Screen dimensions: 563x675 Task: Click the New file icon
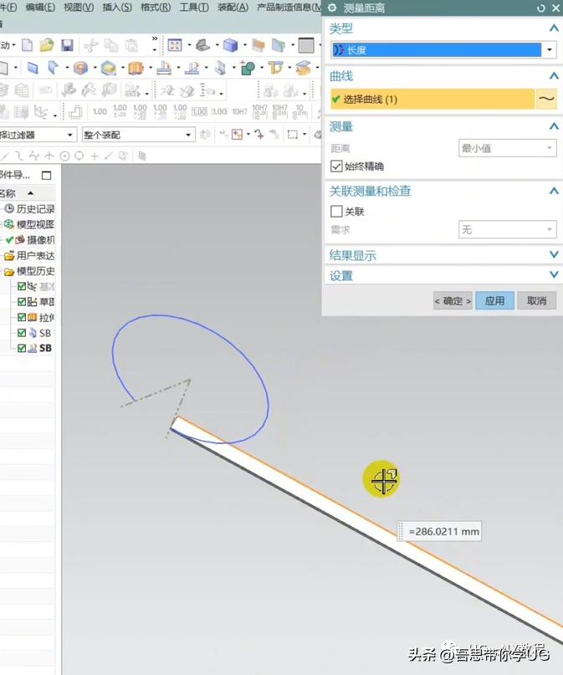pyautogui.click(x=27, y=45)
